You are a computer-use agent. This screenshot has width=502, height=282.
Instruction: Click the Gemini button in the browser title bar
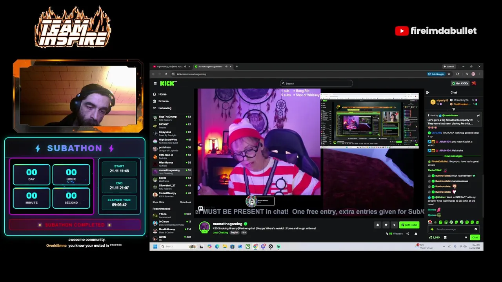449,67
